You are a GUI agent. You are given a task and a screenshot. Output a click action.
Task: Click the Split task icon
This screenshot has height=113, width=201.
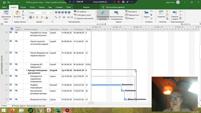[64, 17]
